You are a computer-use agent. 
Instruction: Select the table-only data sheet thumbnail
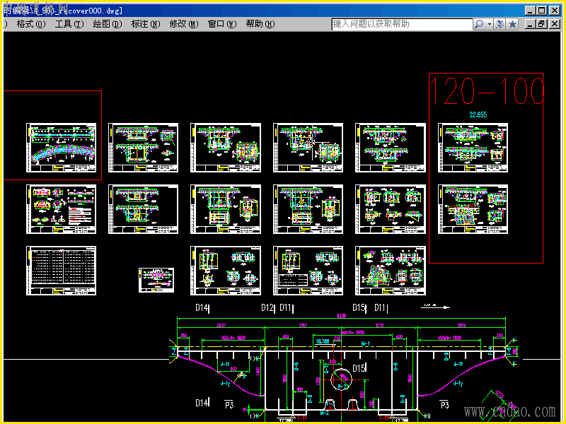[62, 271]
